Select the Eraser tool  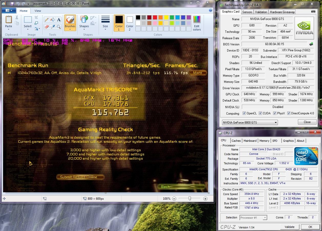[x=47, y=27]
